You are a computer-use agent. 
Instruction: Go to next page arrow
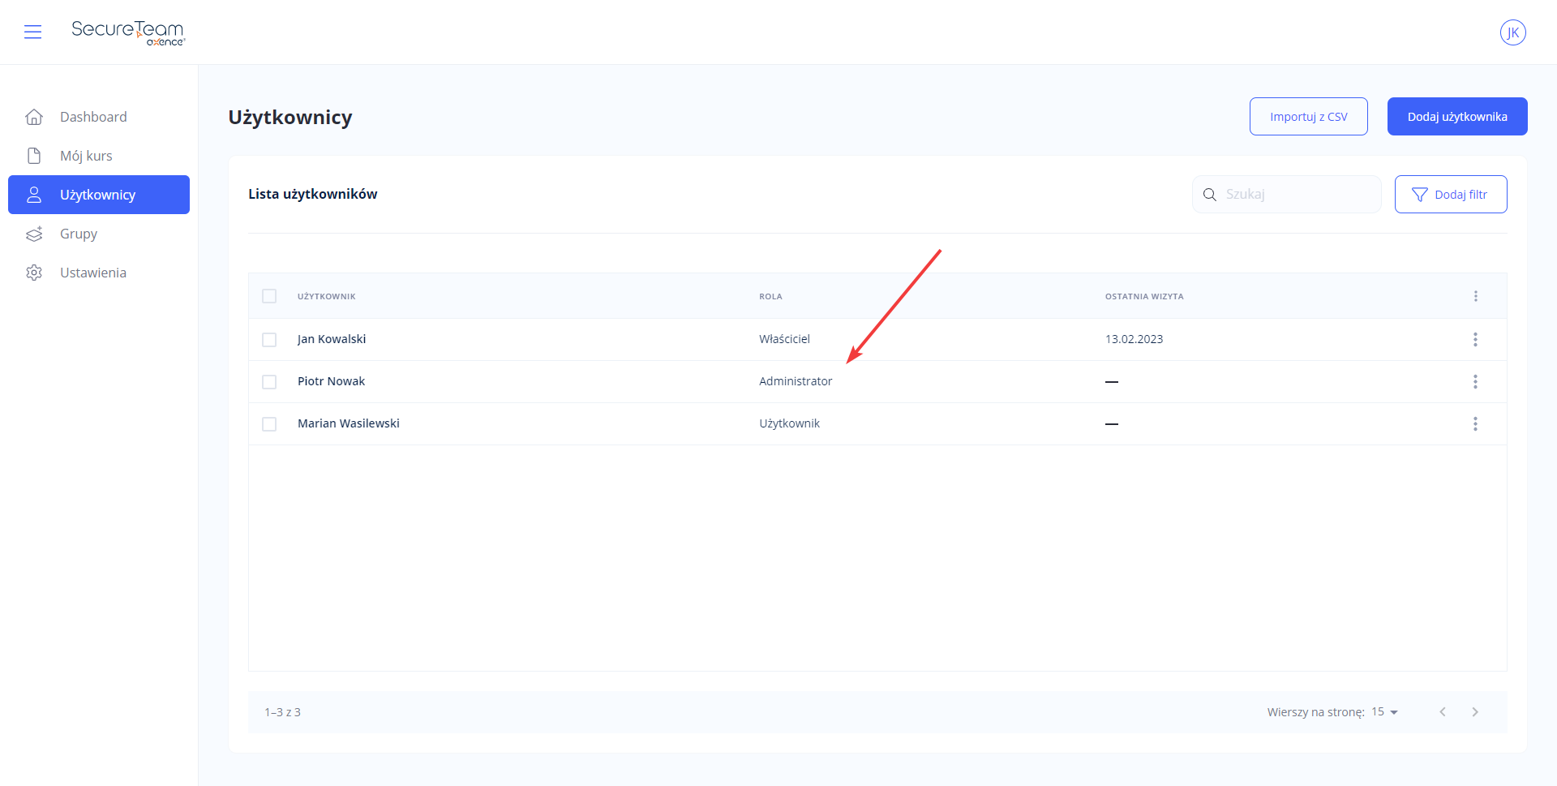click(1475, 712)
